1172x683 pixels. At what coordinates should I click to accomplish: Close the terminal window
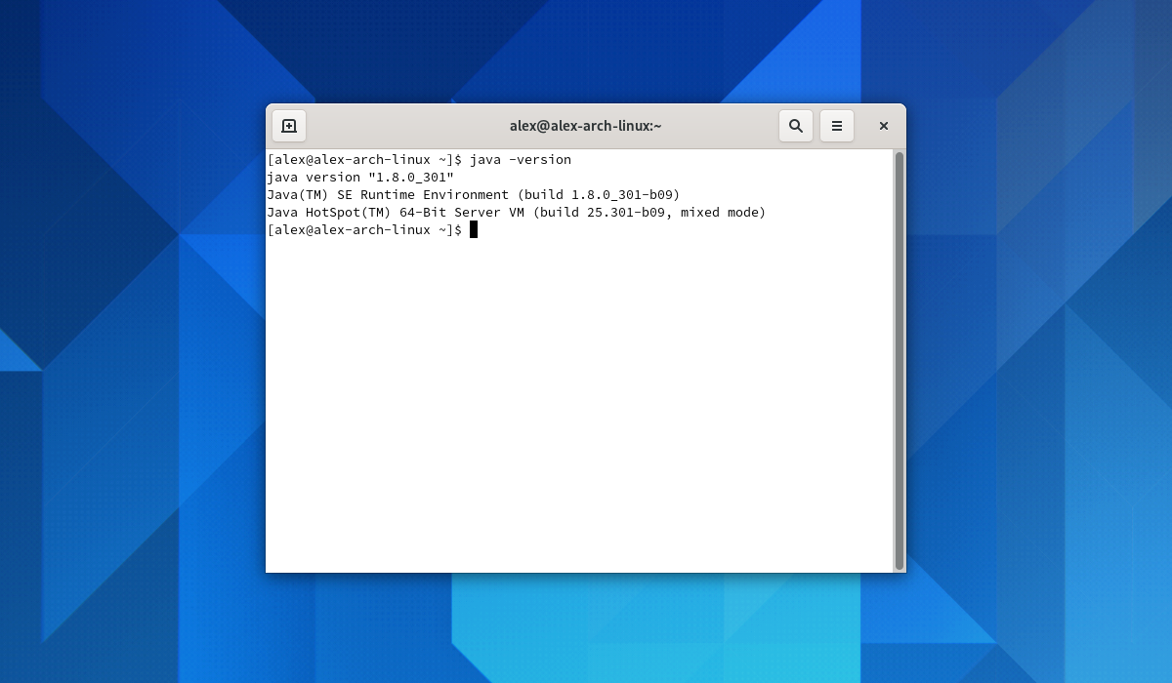pos(884,126)
